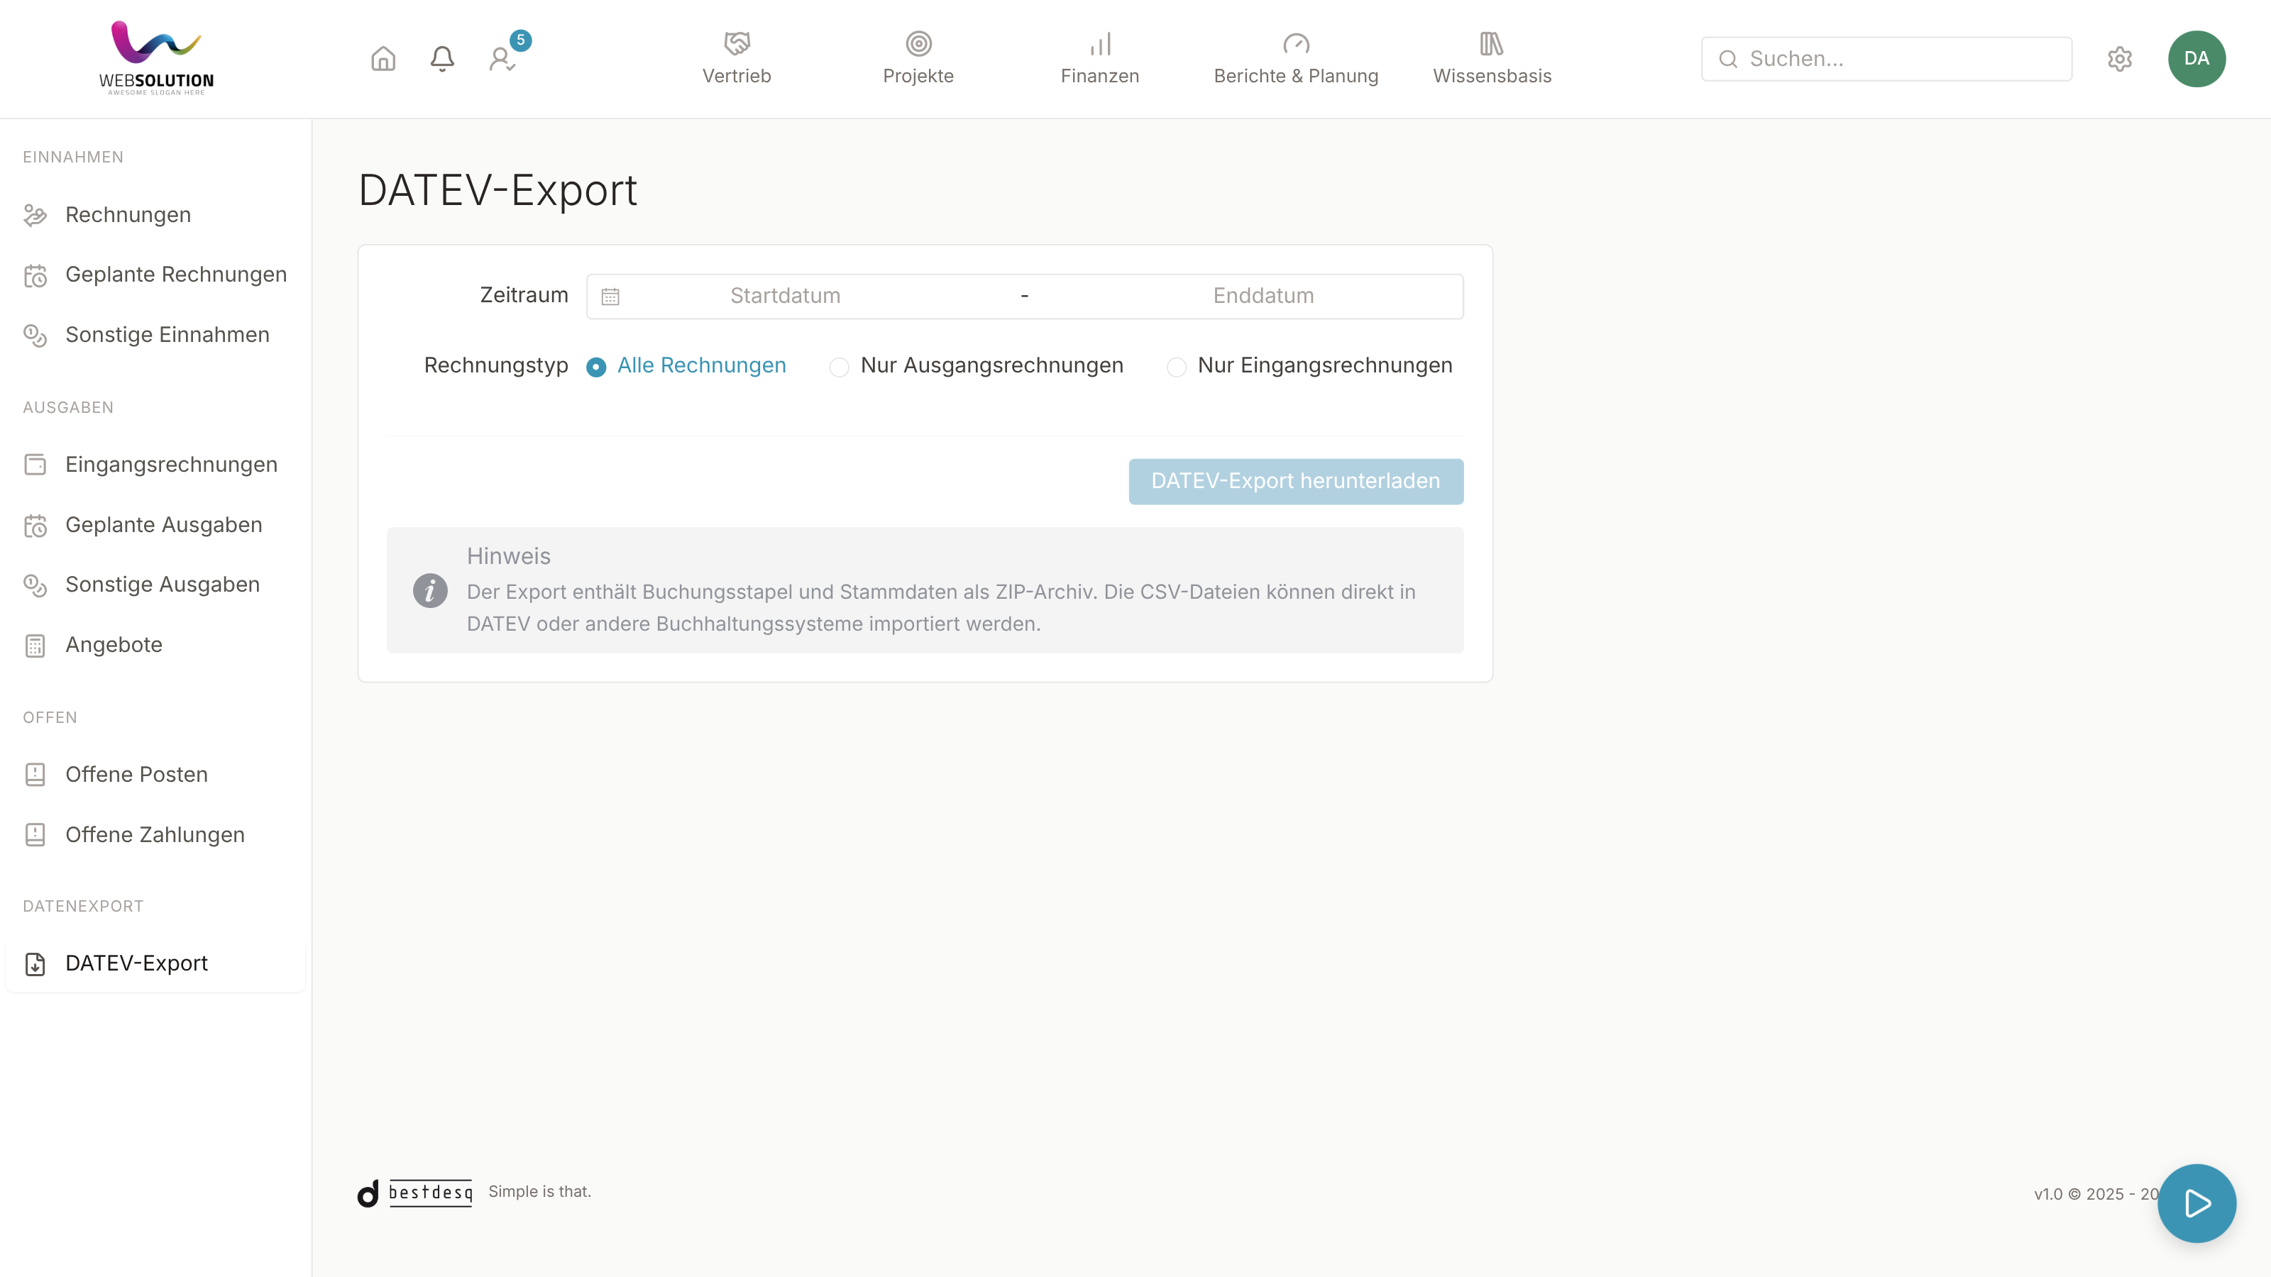Screen dimensions: 2271x1277
Task: Click the Hinweis heading text
Action: 509,556
